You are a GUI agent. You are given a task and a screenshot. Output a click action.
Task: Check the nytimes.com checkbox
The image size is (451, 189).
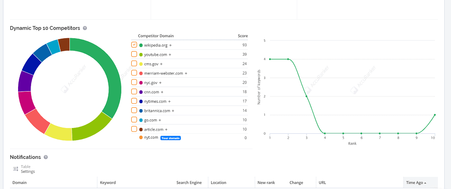[x=134, y=101]
